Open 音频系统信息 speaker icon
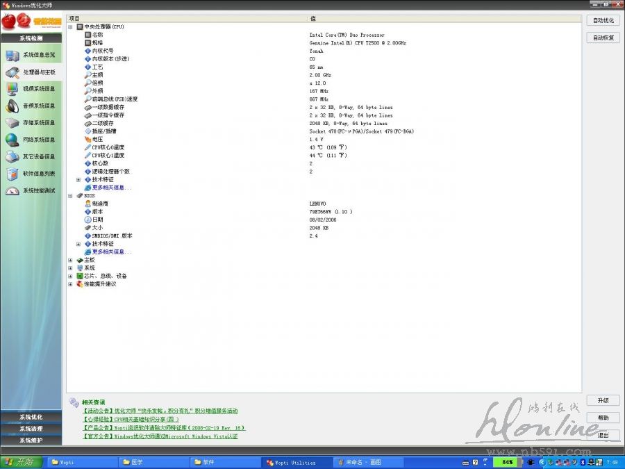The image size is (625, 469). click(12, 106)
